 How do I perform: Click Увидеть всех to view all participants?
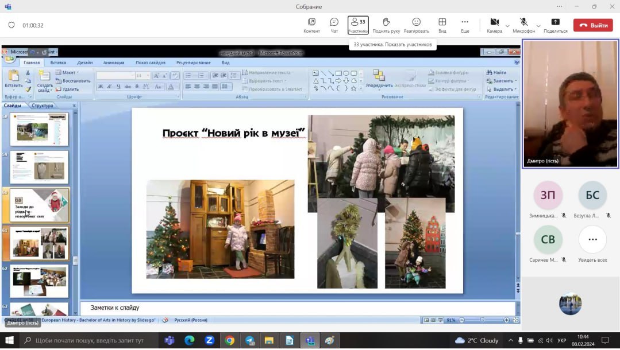pyautogui.click(x=592, y=244)
